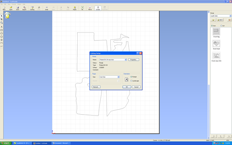This screenshot has height=145, width=232.
Task: Click the page orientation preview icon
Action: tap(126, 80)
